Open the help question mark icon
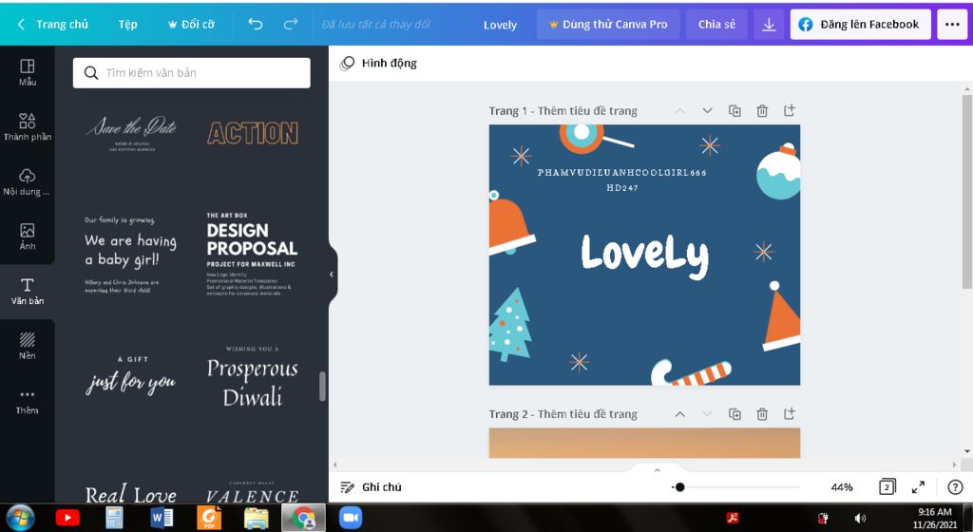 [955, 487]
